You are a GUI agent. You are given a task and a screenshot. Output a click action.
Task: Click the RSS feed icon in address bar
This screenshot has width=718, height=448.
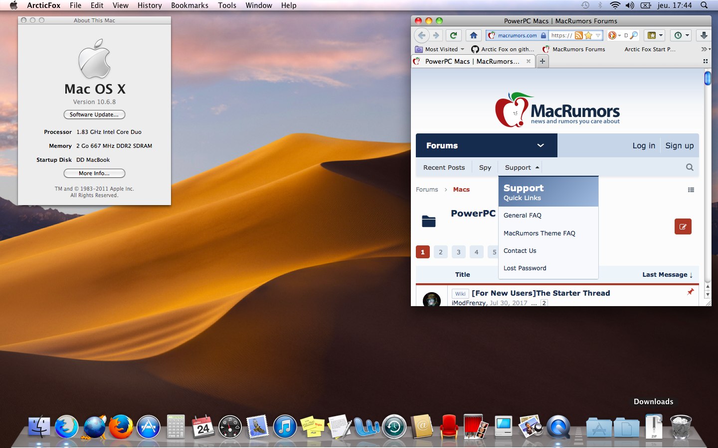pos(579,35)
